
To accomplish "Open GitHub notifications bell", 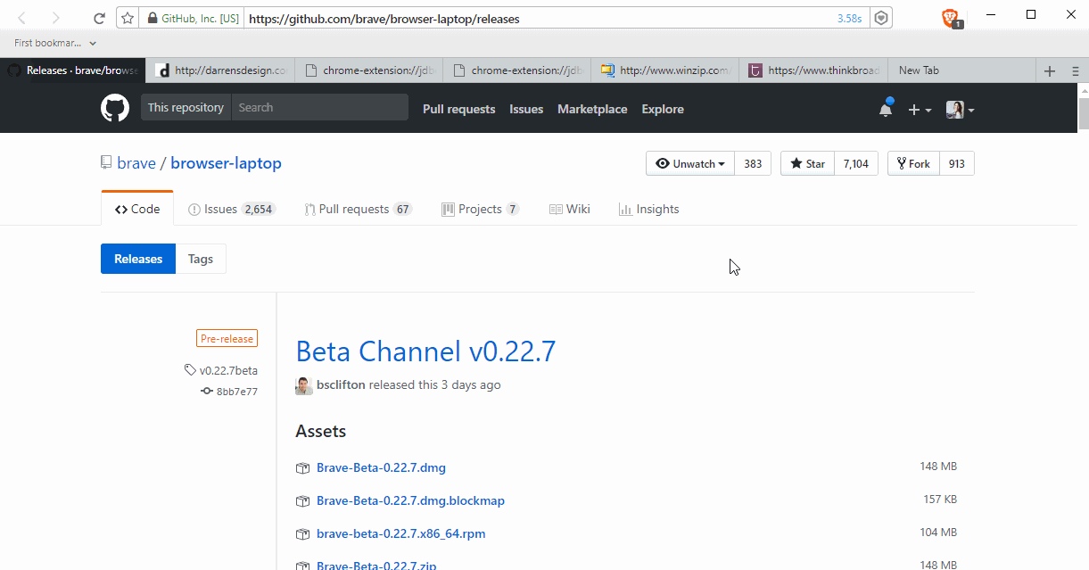I will (885, 109).
